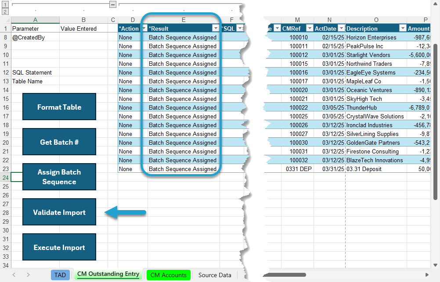Switch to CM Outstanding Entry sheet tab

(x=108, y=274)
